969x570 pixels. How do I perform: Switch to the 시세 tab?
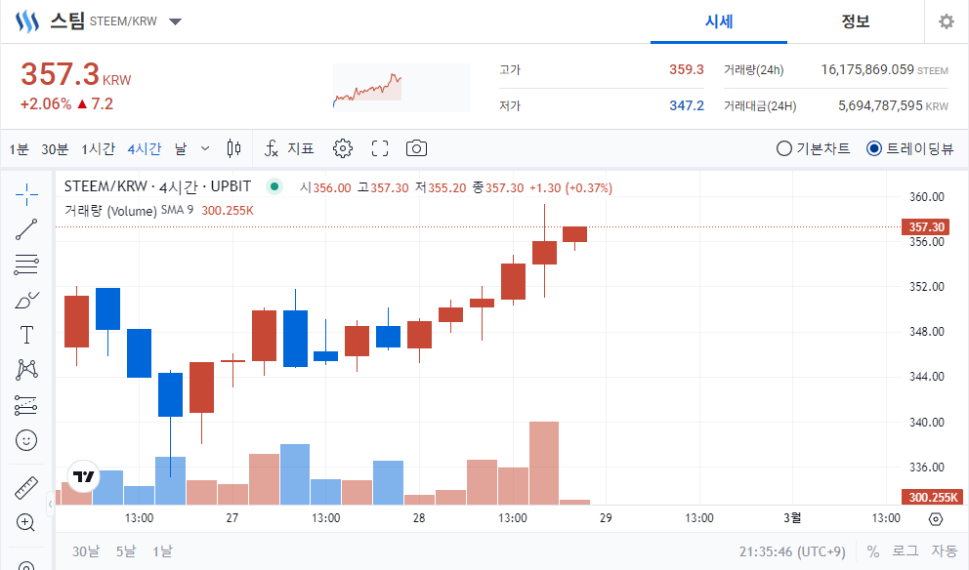click(719, 21)
